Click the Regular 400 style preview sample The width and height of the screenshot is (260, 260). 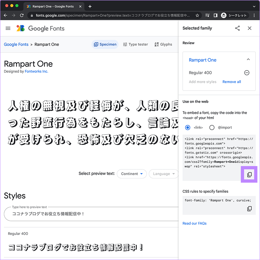pyautogui.click(x=75, y=247)
